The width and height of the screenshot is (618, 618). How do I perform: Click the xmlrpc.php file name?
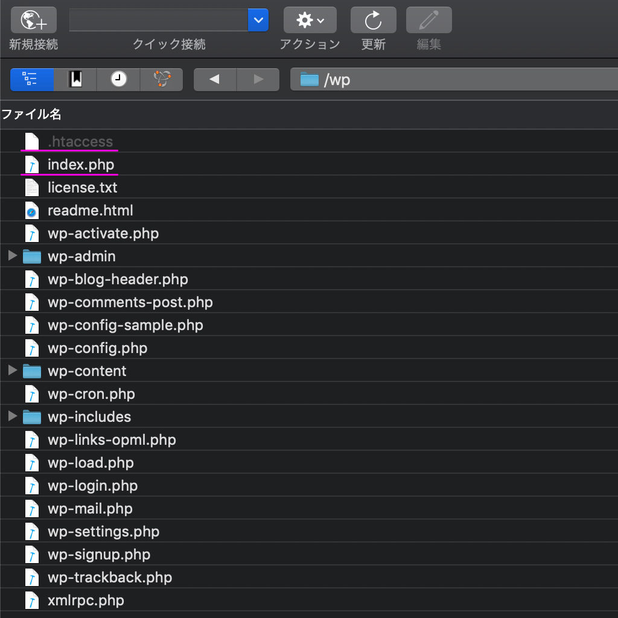pyautogui.click(x=86, y=600)
